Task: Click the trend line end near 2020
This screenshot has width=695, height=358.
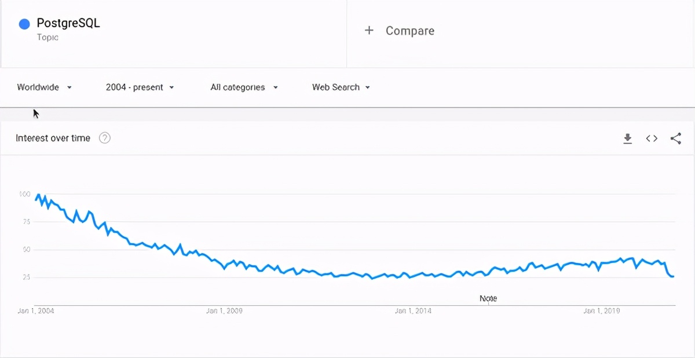Action: (672, 276)
